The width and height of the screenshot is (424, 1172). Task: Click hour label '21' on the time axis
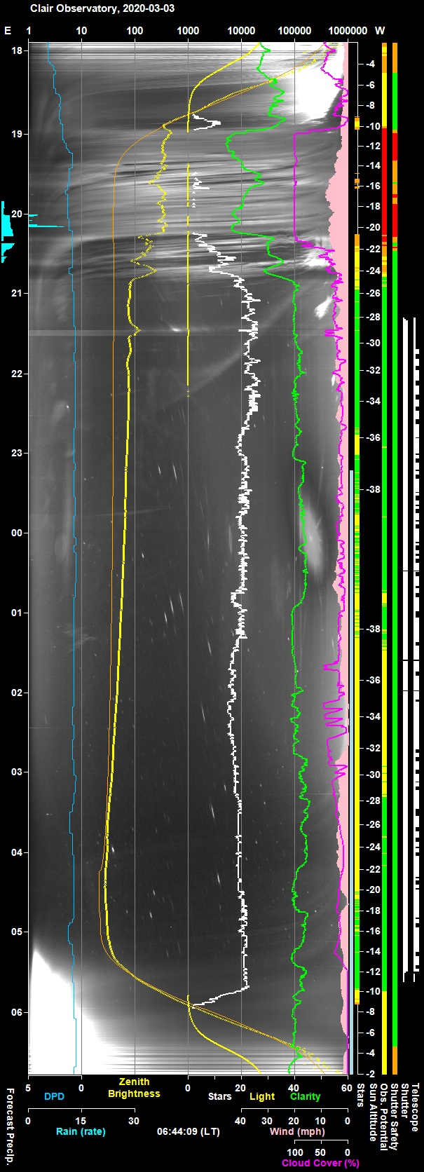coord(16,294)
